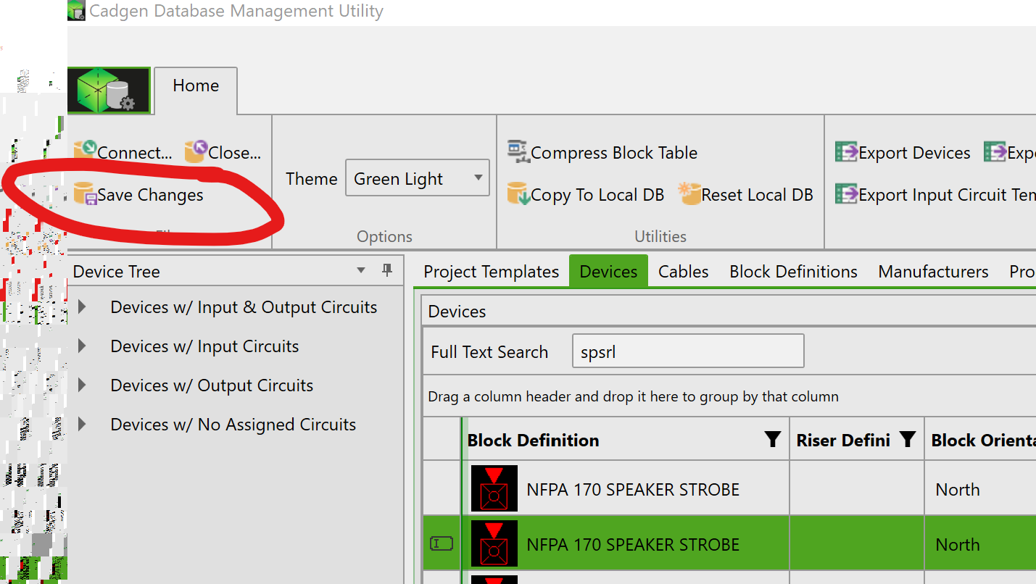The image size is (1036, 584).
Task: Click the highlighted row's speaker strobe thumbnail
Action: pos(494,543)
